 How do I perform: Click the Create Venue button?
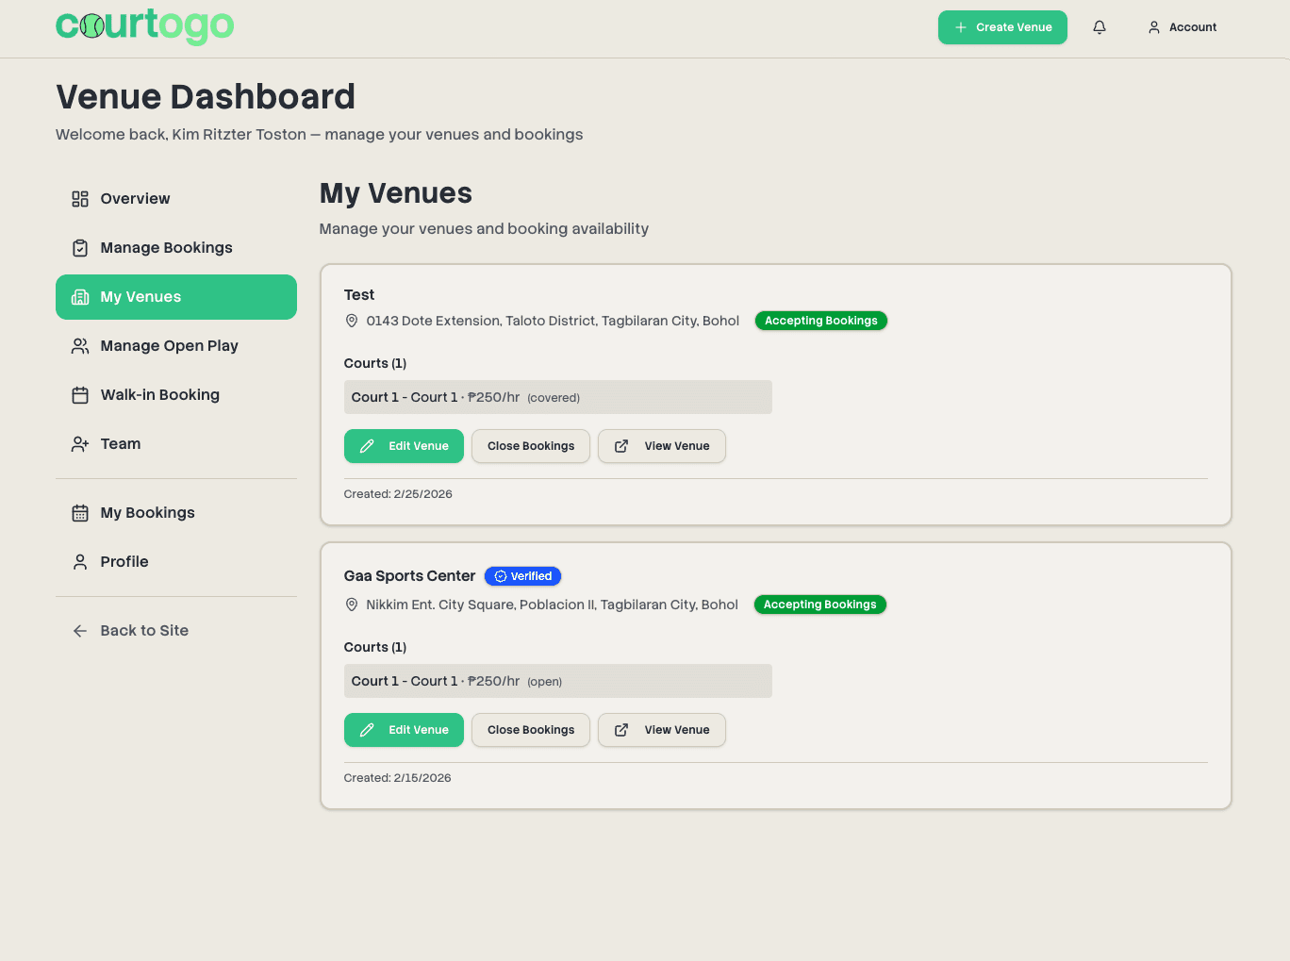click(x=1002, y=27)
